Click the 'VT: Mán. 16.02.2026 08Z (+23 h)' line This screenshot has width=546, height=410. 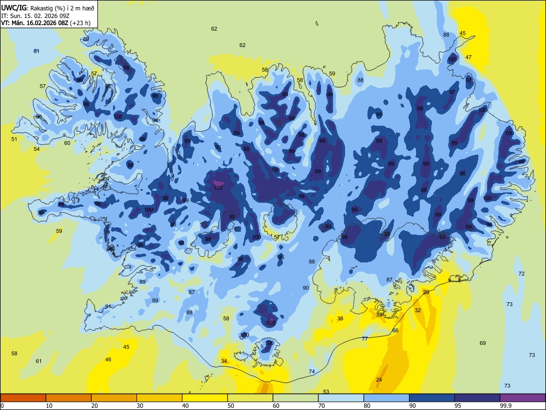46,23
